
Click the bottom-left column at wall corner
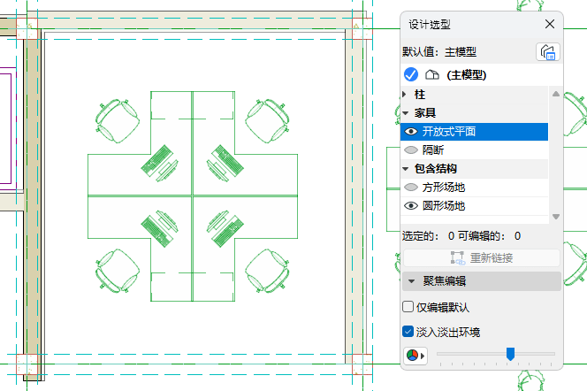(27, 364)
